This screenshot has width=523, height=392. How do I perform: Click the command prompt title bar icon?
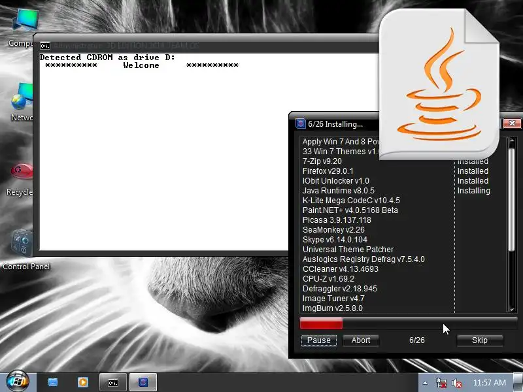click(x=45, y=46)
